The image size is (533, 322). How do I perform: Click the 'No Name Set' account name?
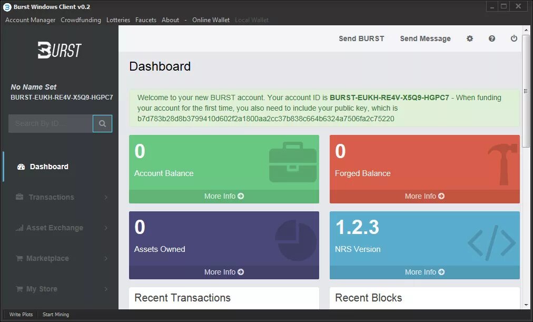point(33,87)
